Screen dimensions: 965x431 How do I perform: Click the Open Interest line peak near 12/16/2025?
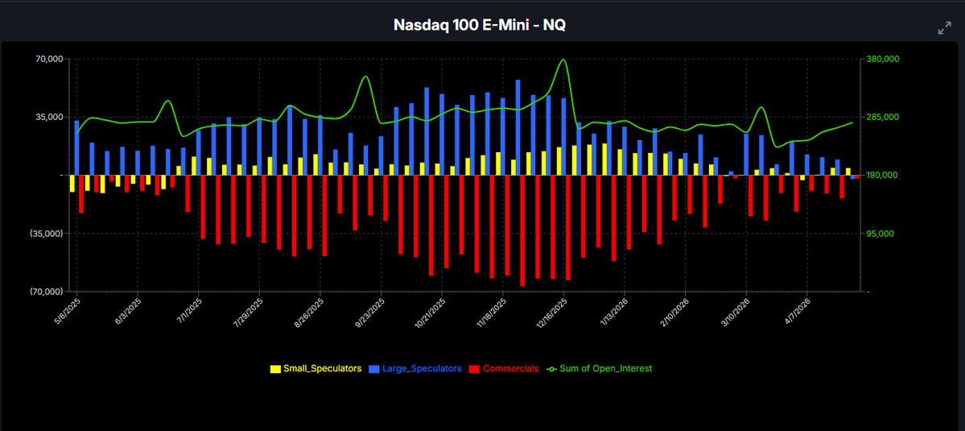pyautogui.click(x=563, y=60)
